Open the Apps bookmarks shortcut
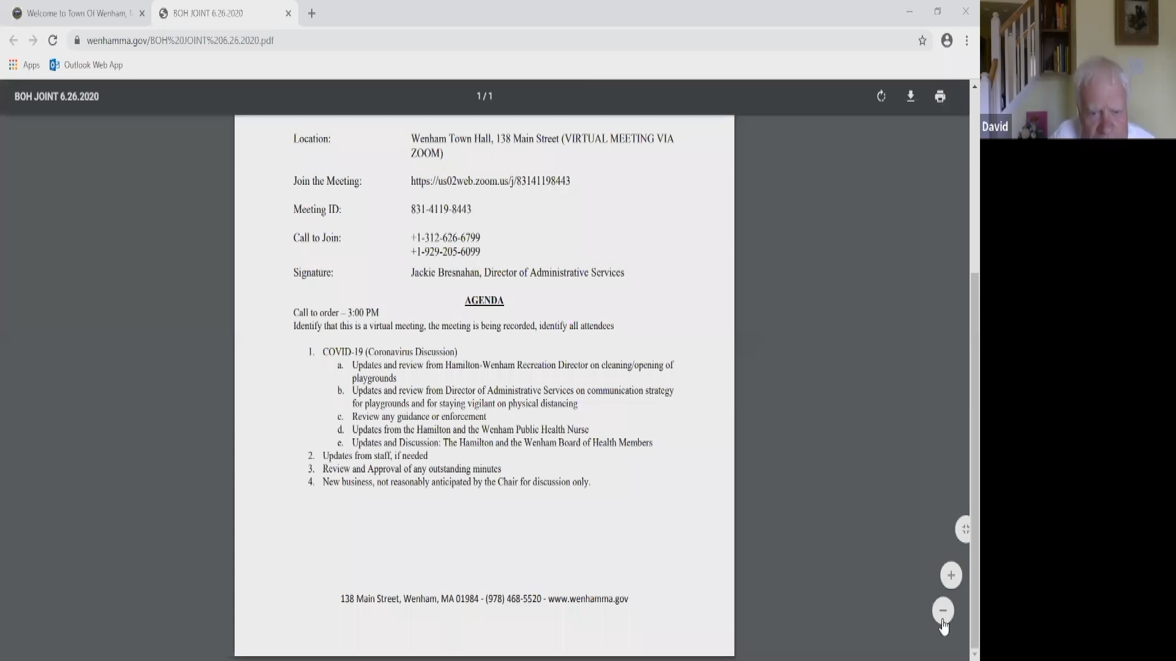This screenshot has width=1176, height=661. 24,65
